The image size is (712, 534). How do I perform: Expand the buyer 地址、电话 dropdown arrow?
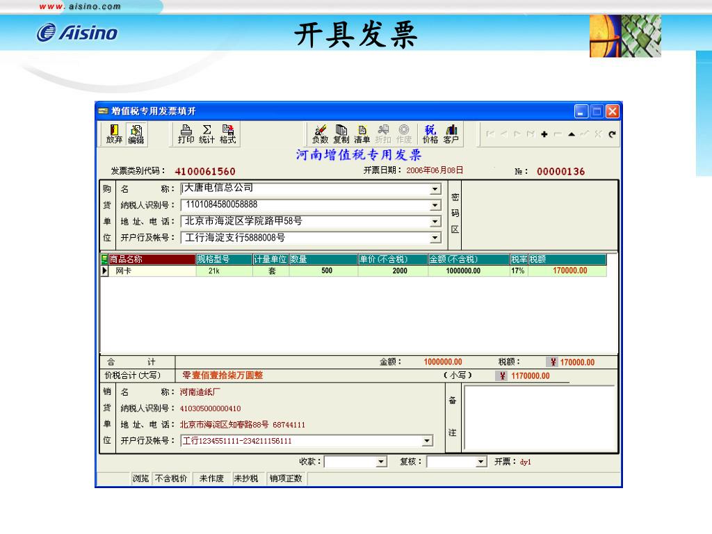[435, 222]
